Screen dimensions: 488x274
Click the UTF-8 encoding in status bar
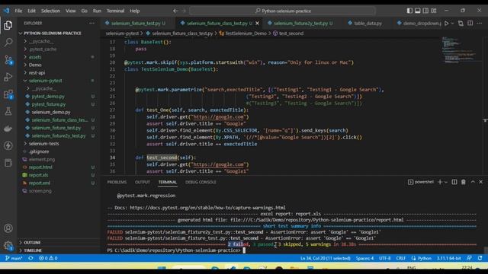(x=384, y=258)
